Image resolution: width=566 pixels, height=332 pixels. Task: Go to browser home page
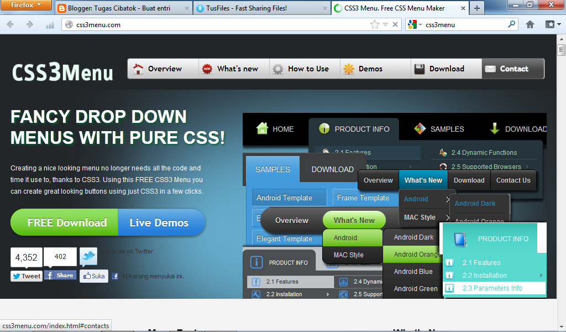[530, 24]
